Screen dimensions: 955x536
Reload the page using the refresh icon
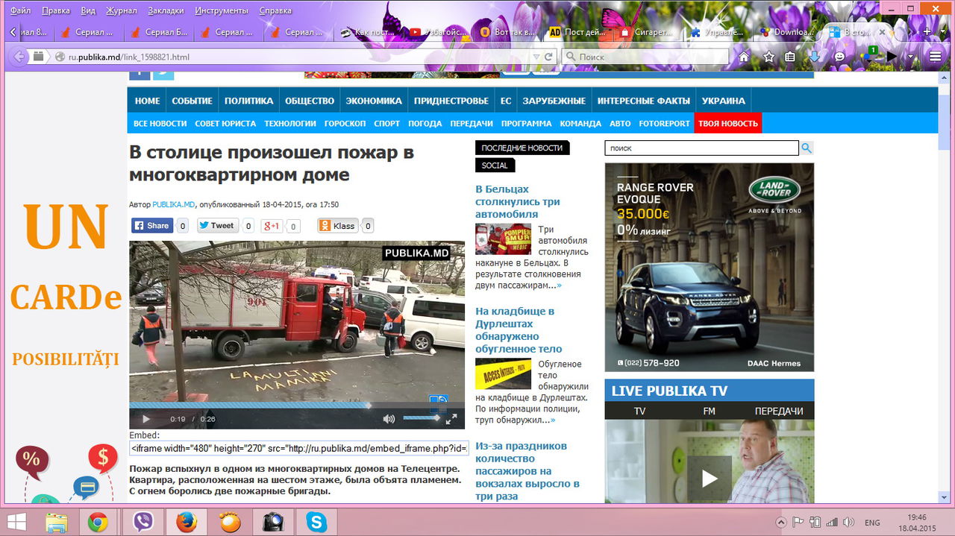pos(548,57)
